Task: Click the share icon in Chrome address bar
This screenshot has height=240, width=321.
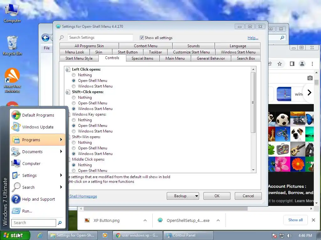Action: 270,64
